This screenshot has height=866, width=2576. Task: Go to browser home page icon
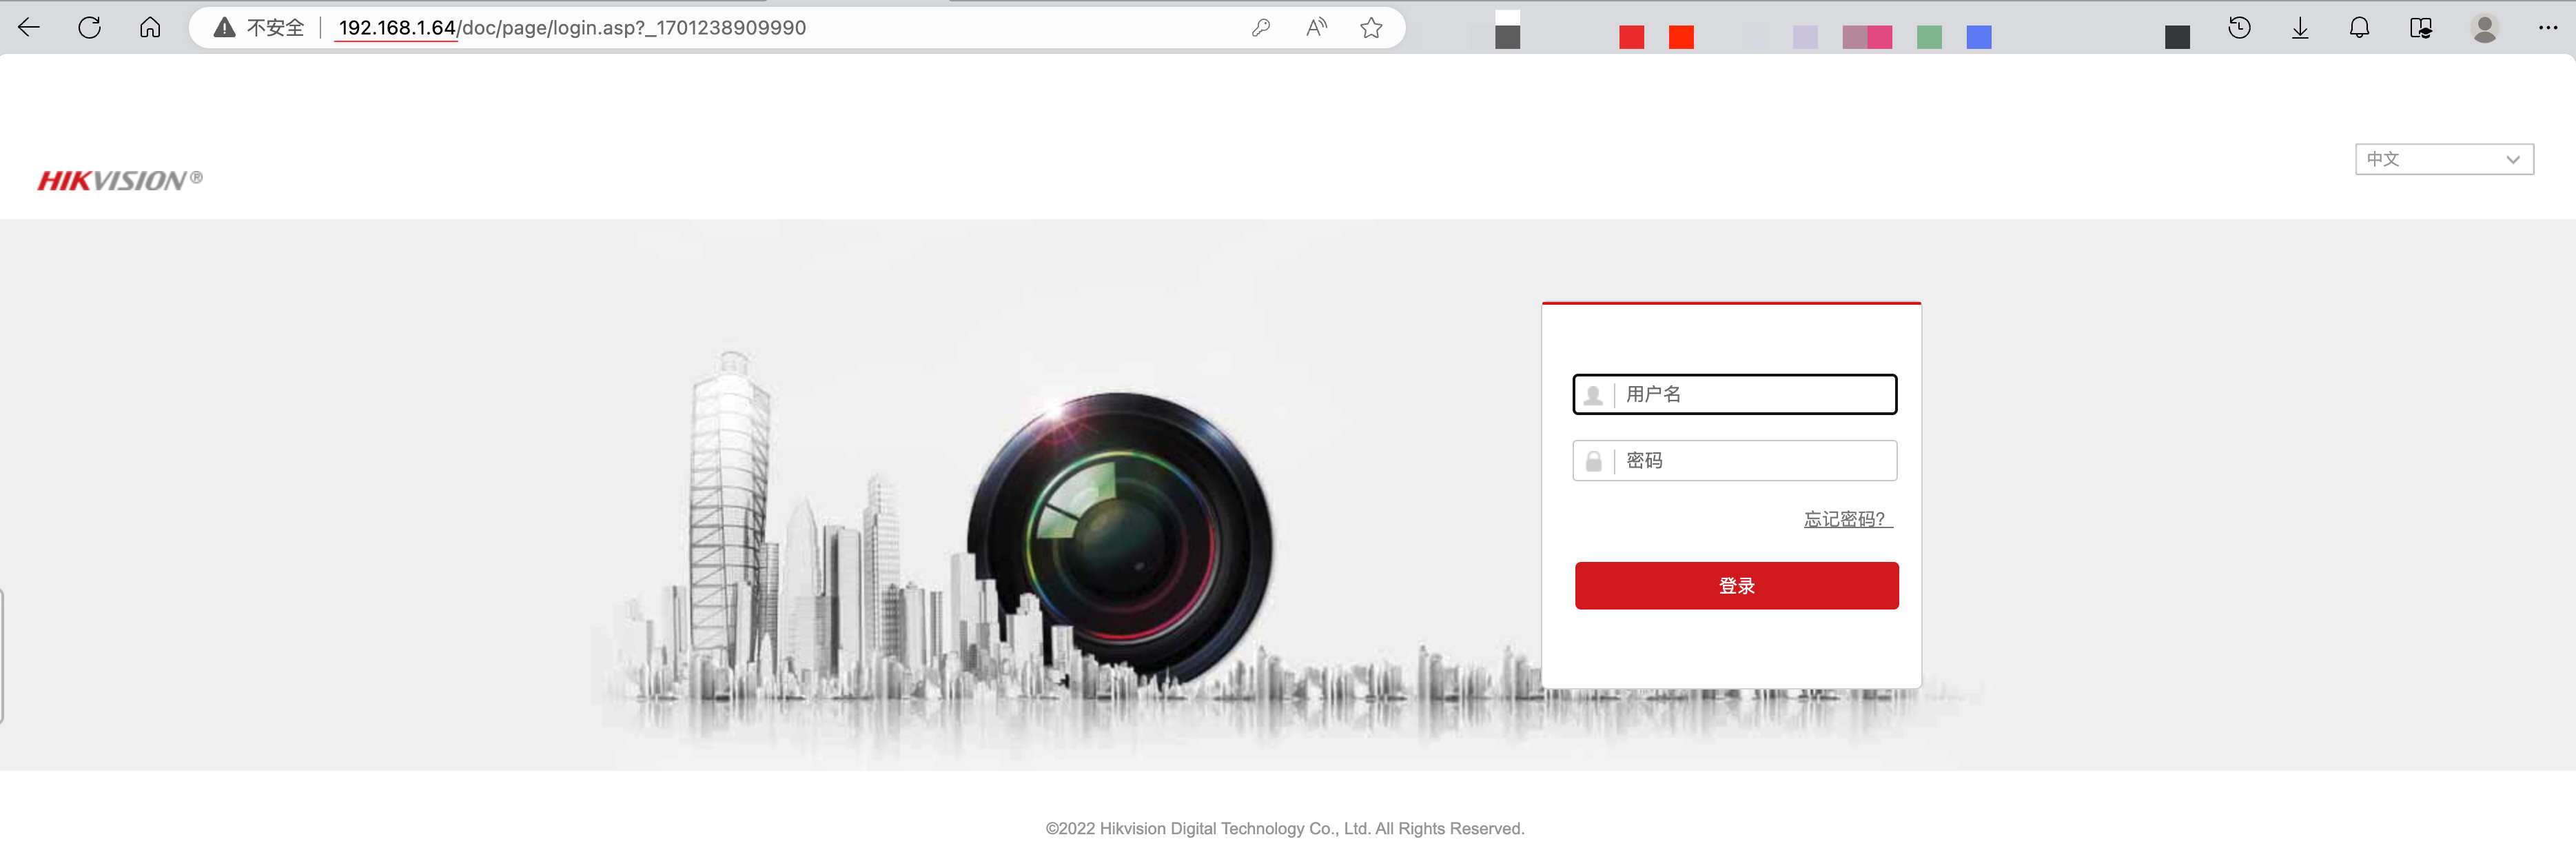point(150,27)
